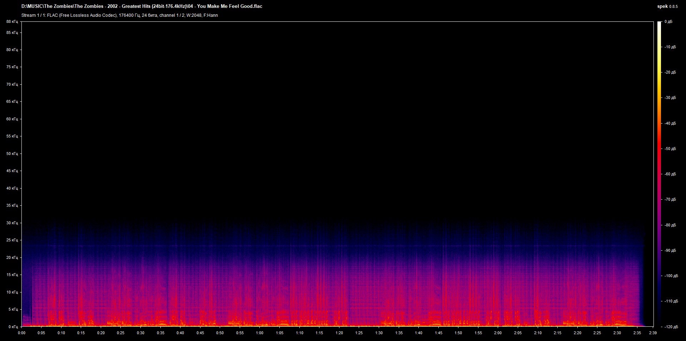
Task: Click the 55 кГц frequency label
Action: click(12, 136)
